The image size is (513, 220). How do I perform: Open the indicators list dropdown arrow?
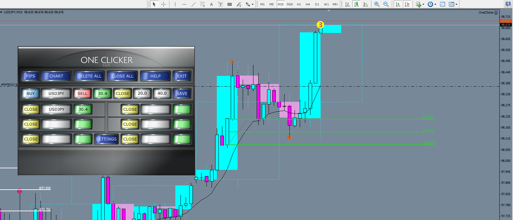point(423,5)
